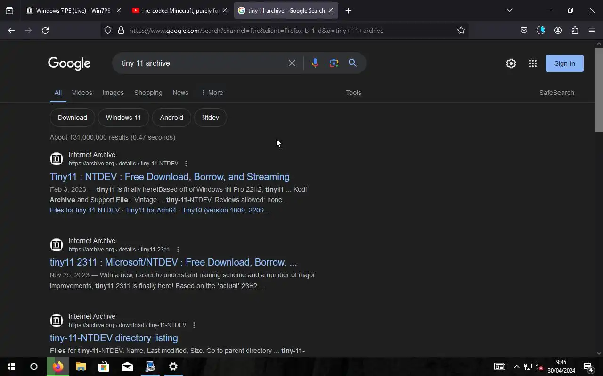Apply the Windows 11 filter chip

point(123,117)
